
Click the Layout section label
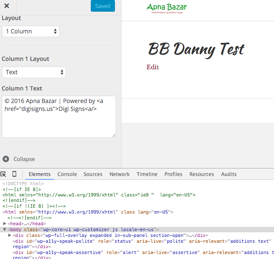pyautogui.click(x=11, y=18)
